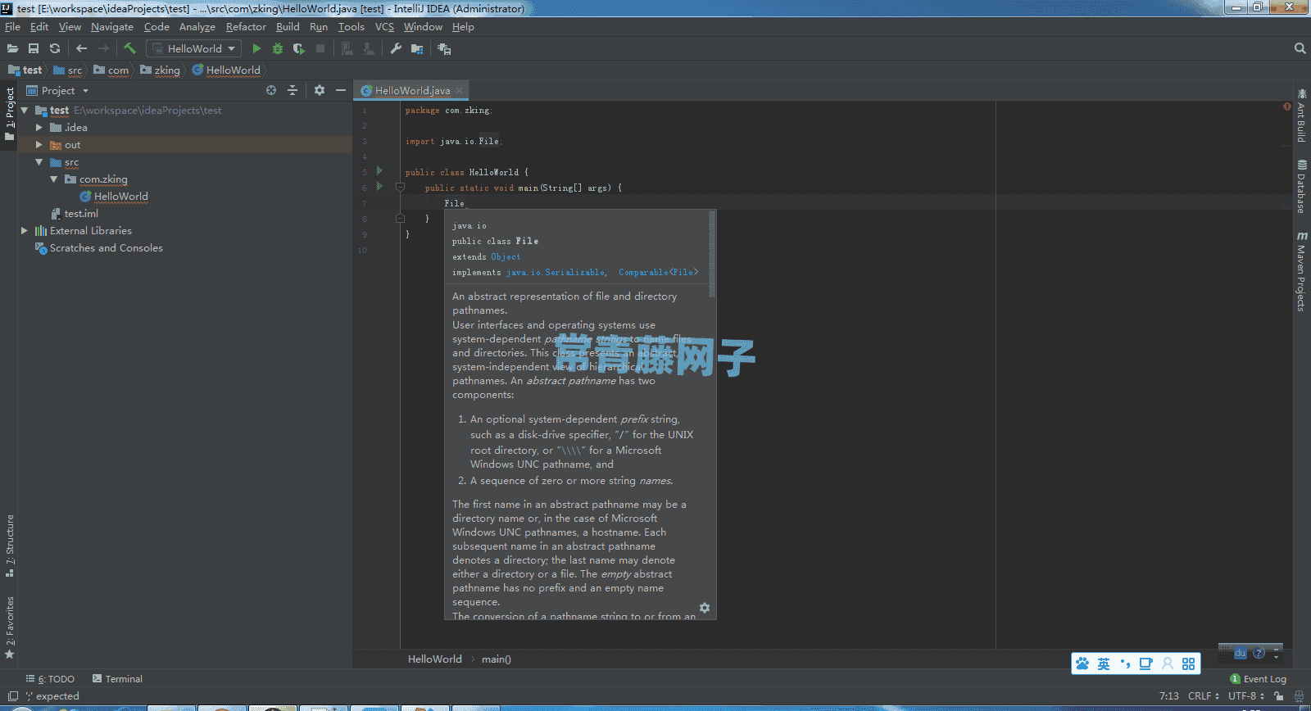Viewport: 1311px width, 711px height.
Task: Open the Event Log
Action: tap(1259, 679)
